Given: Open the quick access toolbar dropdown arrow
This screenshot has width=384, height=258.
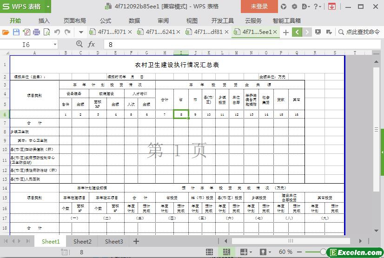Looking at the screenshot, I should 81,32.
